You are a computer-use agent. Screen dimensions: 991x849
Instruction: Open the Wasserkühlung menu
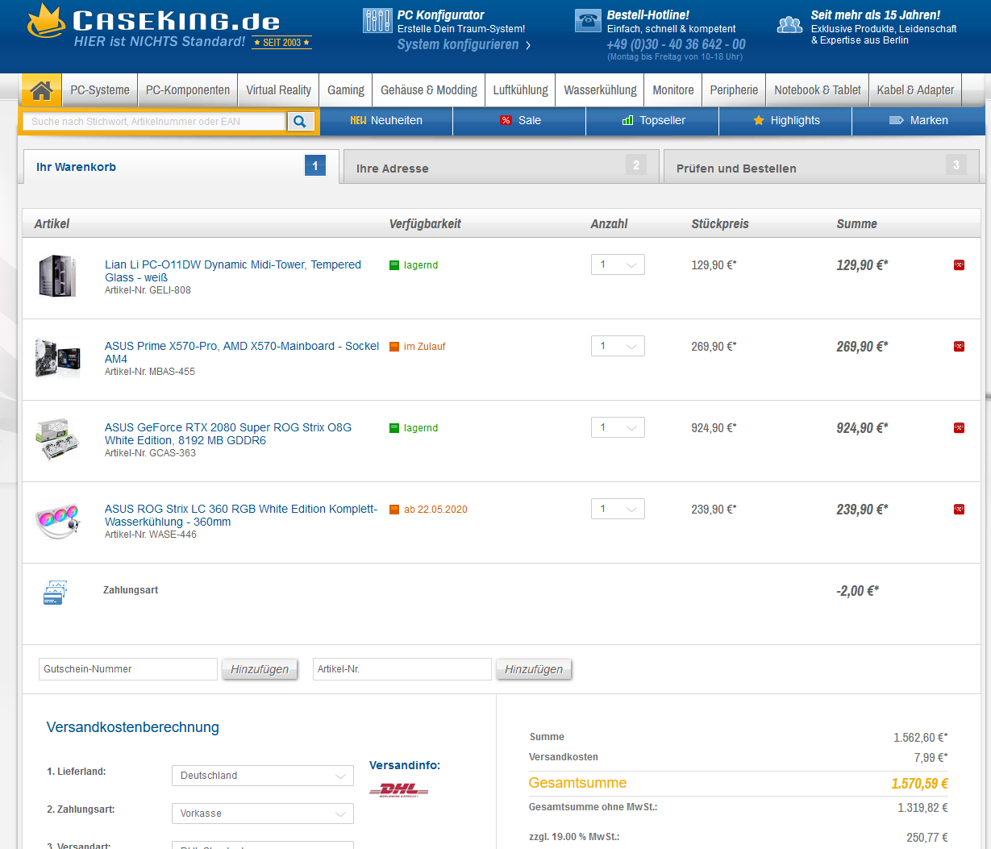tap(600, 90)
